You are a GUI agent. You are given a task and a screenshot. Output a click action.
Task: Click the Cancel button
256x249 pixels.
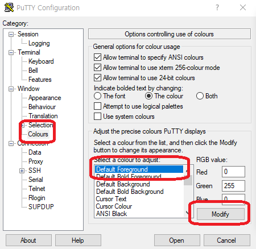pyautogui.click(x=227, y=240)
